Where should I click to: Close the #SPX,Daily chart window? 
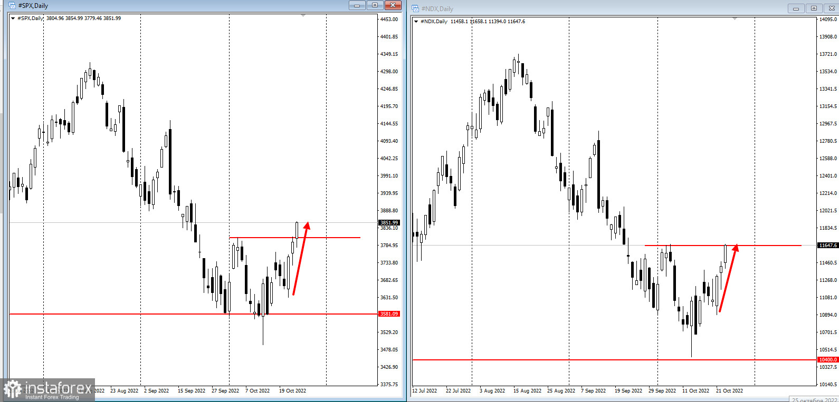pos(393,5)
